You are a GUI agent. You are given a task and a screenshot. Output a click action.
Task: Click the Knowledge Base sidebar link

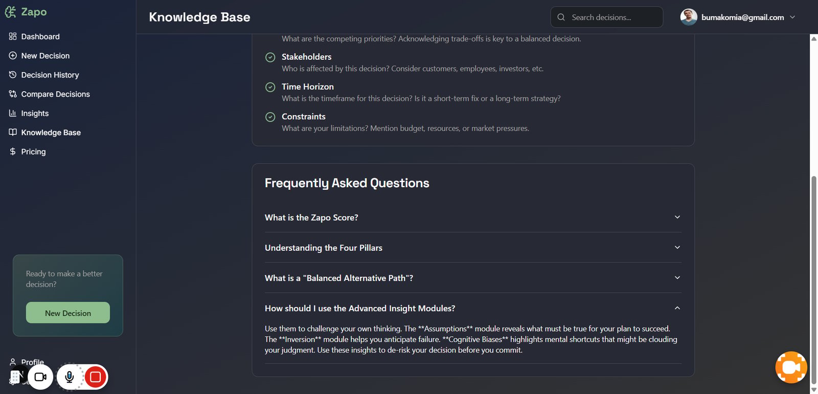click(51, 133)
